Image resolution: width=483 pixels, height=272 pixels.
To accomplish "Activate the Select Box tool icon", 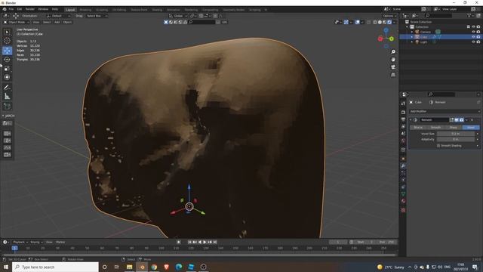I will tap(7, 32).
